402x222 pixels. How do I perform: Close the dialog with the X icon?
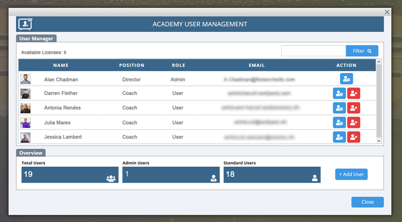pyautogui.click(x=387, y=11)
